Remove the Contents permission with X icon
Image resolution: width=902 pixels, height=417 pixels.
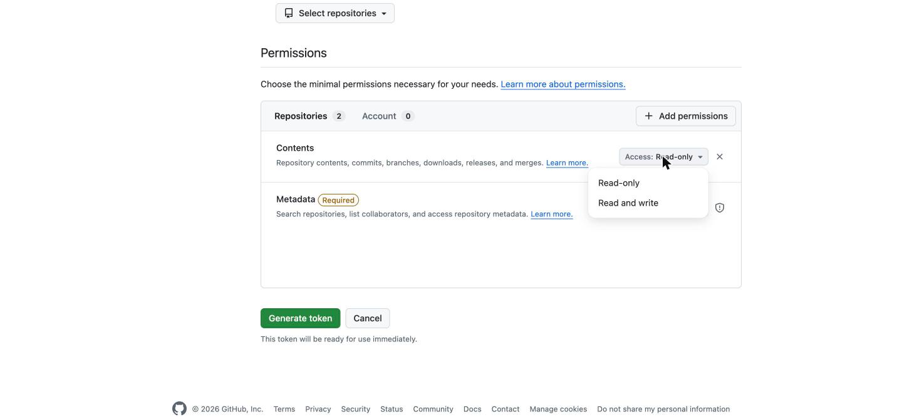point(720,157)
